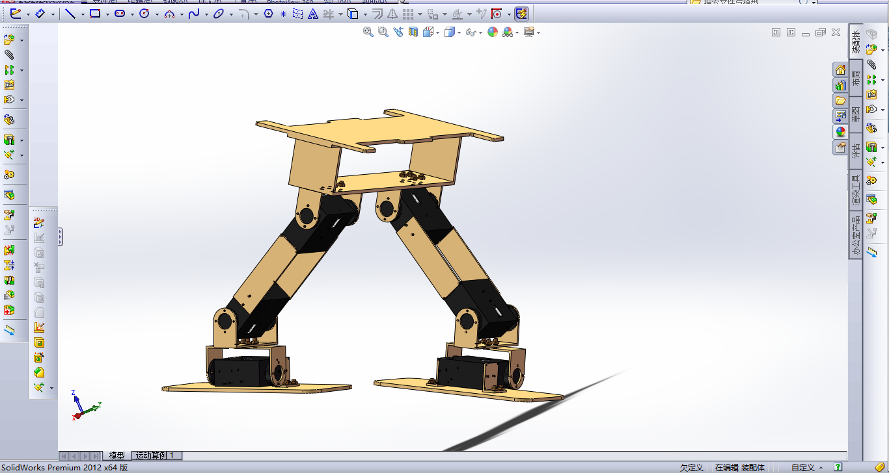The image size is (889, 473).
Task: Open the Custom Properties task pane tab
Action: click(x=840, y=147)
